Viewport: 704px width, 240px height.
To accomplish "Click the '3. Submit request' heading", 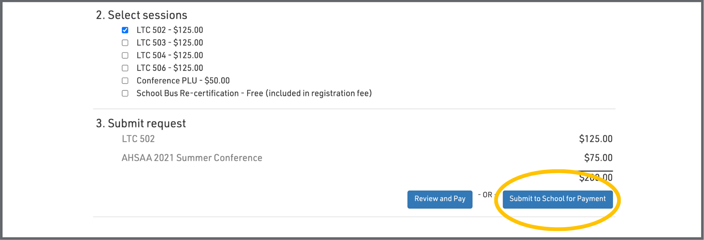I will click(x=141, y=123).
